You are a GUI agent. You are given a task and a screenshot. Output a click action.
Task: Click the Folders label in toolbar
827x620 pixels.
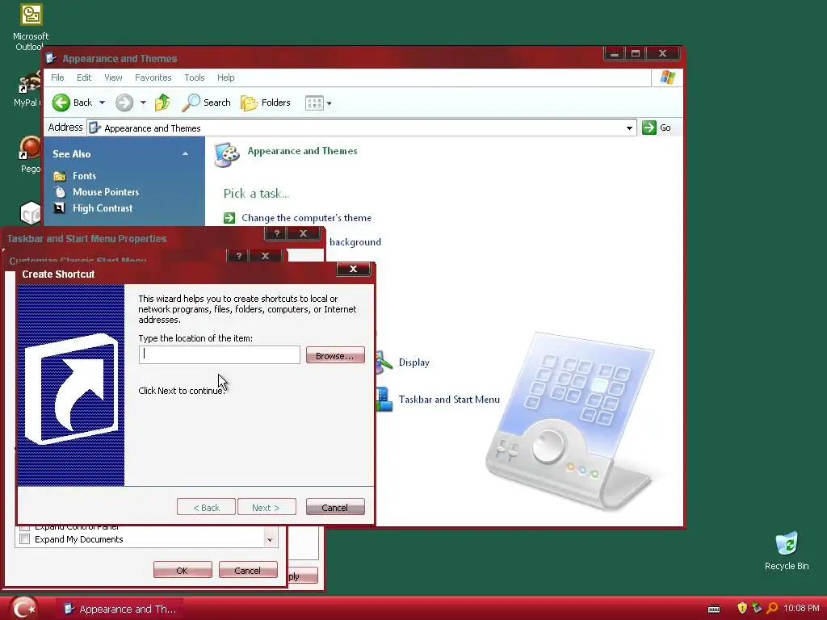[276, 103]
